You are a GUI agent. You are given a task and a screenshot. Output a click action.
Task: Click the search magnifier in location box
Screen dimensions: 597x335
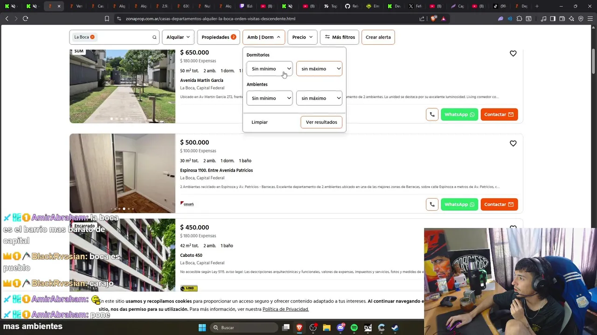click(154, 37)
